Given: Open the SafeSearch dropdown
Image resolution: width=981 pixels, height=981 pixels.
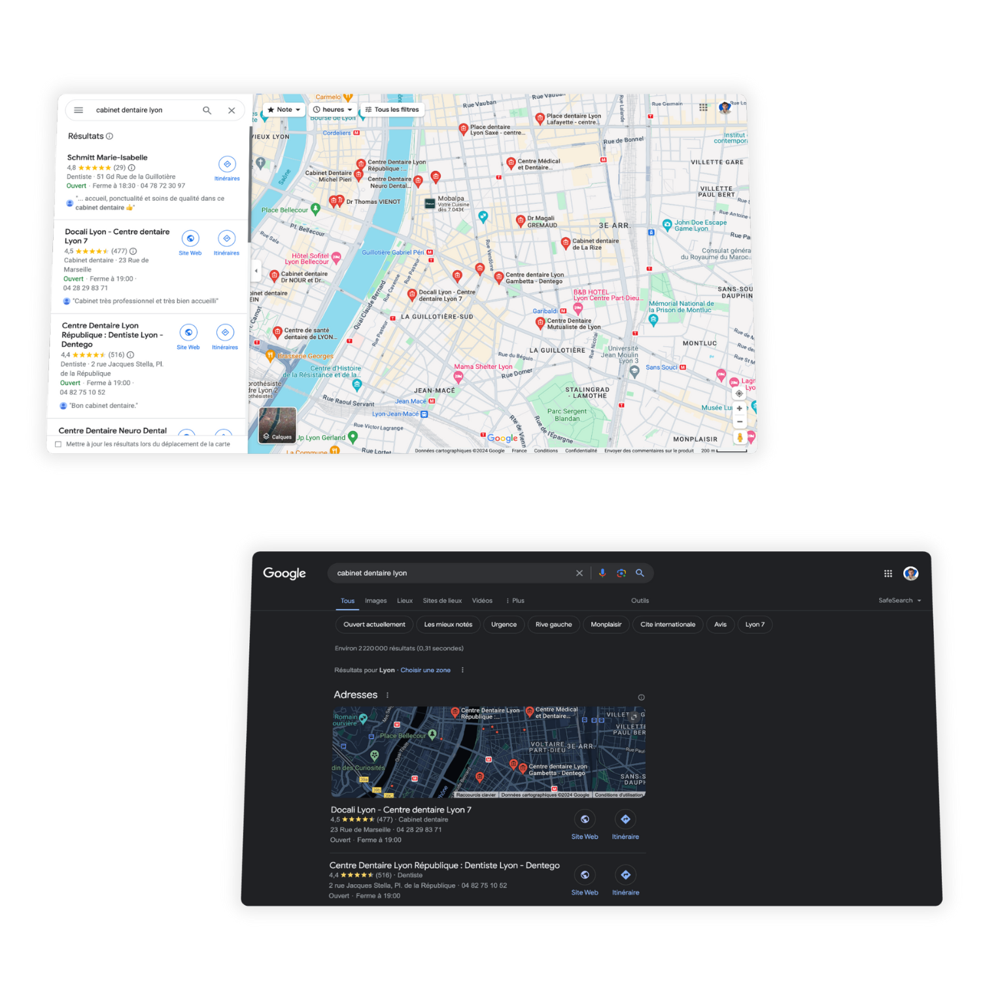Looking at the screenshot, I should tap(899, 600).
